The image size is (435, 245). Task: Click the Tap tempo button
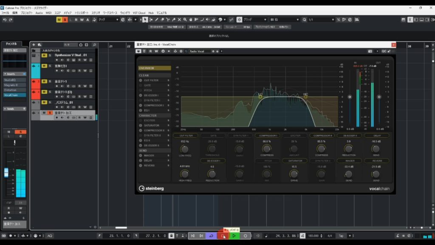click(341, 236)
